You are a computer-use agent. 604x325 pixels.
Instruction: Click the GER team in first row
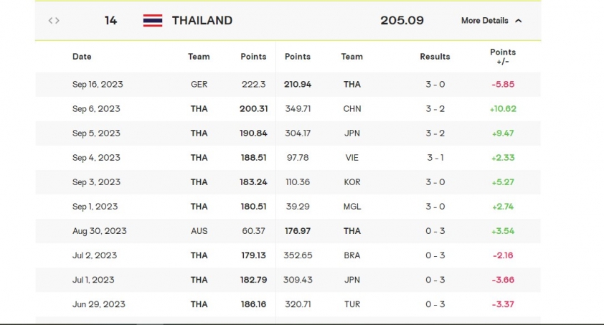(199, 85)
